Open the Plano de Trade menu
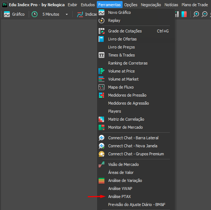Viewport: 211px width, 210px height. click(195, 5)
